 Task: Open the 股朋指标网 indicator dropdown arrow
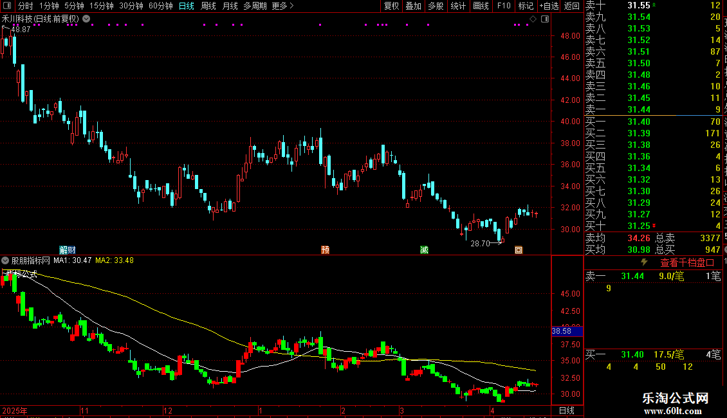5,260
